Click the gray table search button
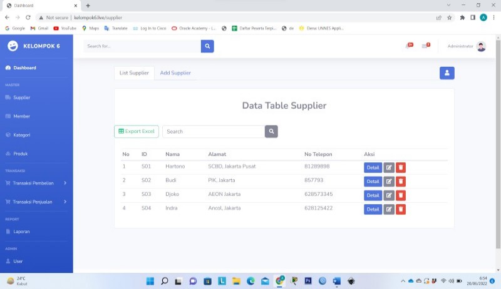The width and height of the screenshot is (501, 289). point(271,132)
